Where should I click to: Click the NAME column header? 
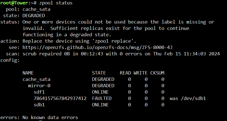point(28,73)
